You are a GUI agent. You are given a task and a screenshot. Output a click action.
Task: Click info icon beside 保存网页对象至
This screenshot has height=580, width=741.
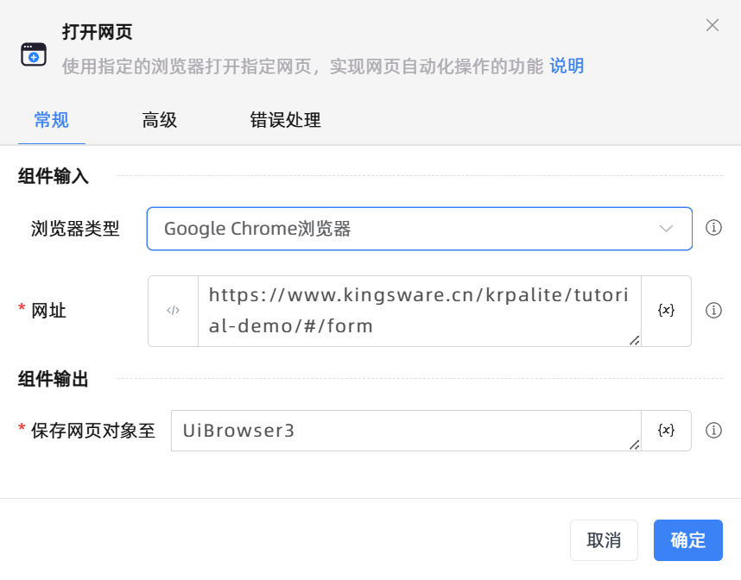pos(713,430)
